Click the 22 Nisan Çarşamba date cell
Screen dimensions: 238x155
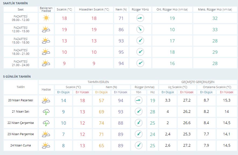click(21, 123)
